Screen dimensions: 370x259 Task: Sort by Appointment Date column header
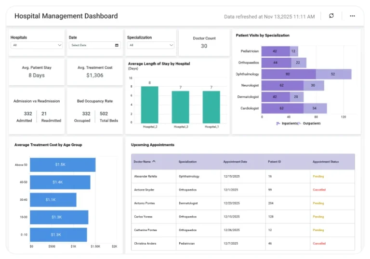pos(235,162)
